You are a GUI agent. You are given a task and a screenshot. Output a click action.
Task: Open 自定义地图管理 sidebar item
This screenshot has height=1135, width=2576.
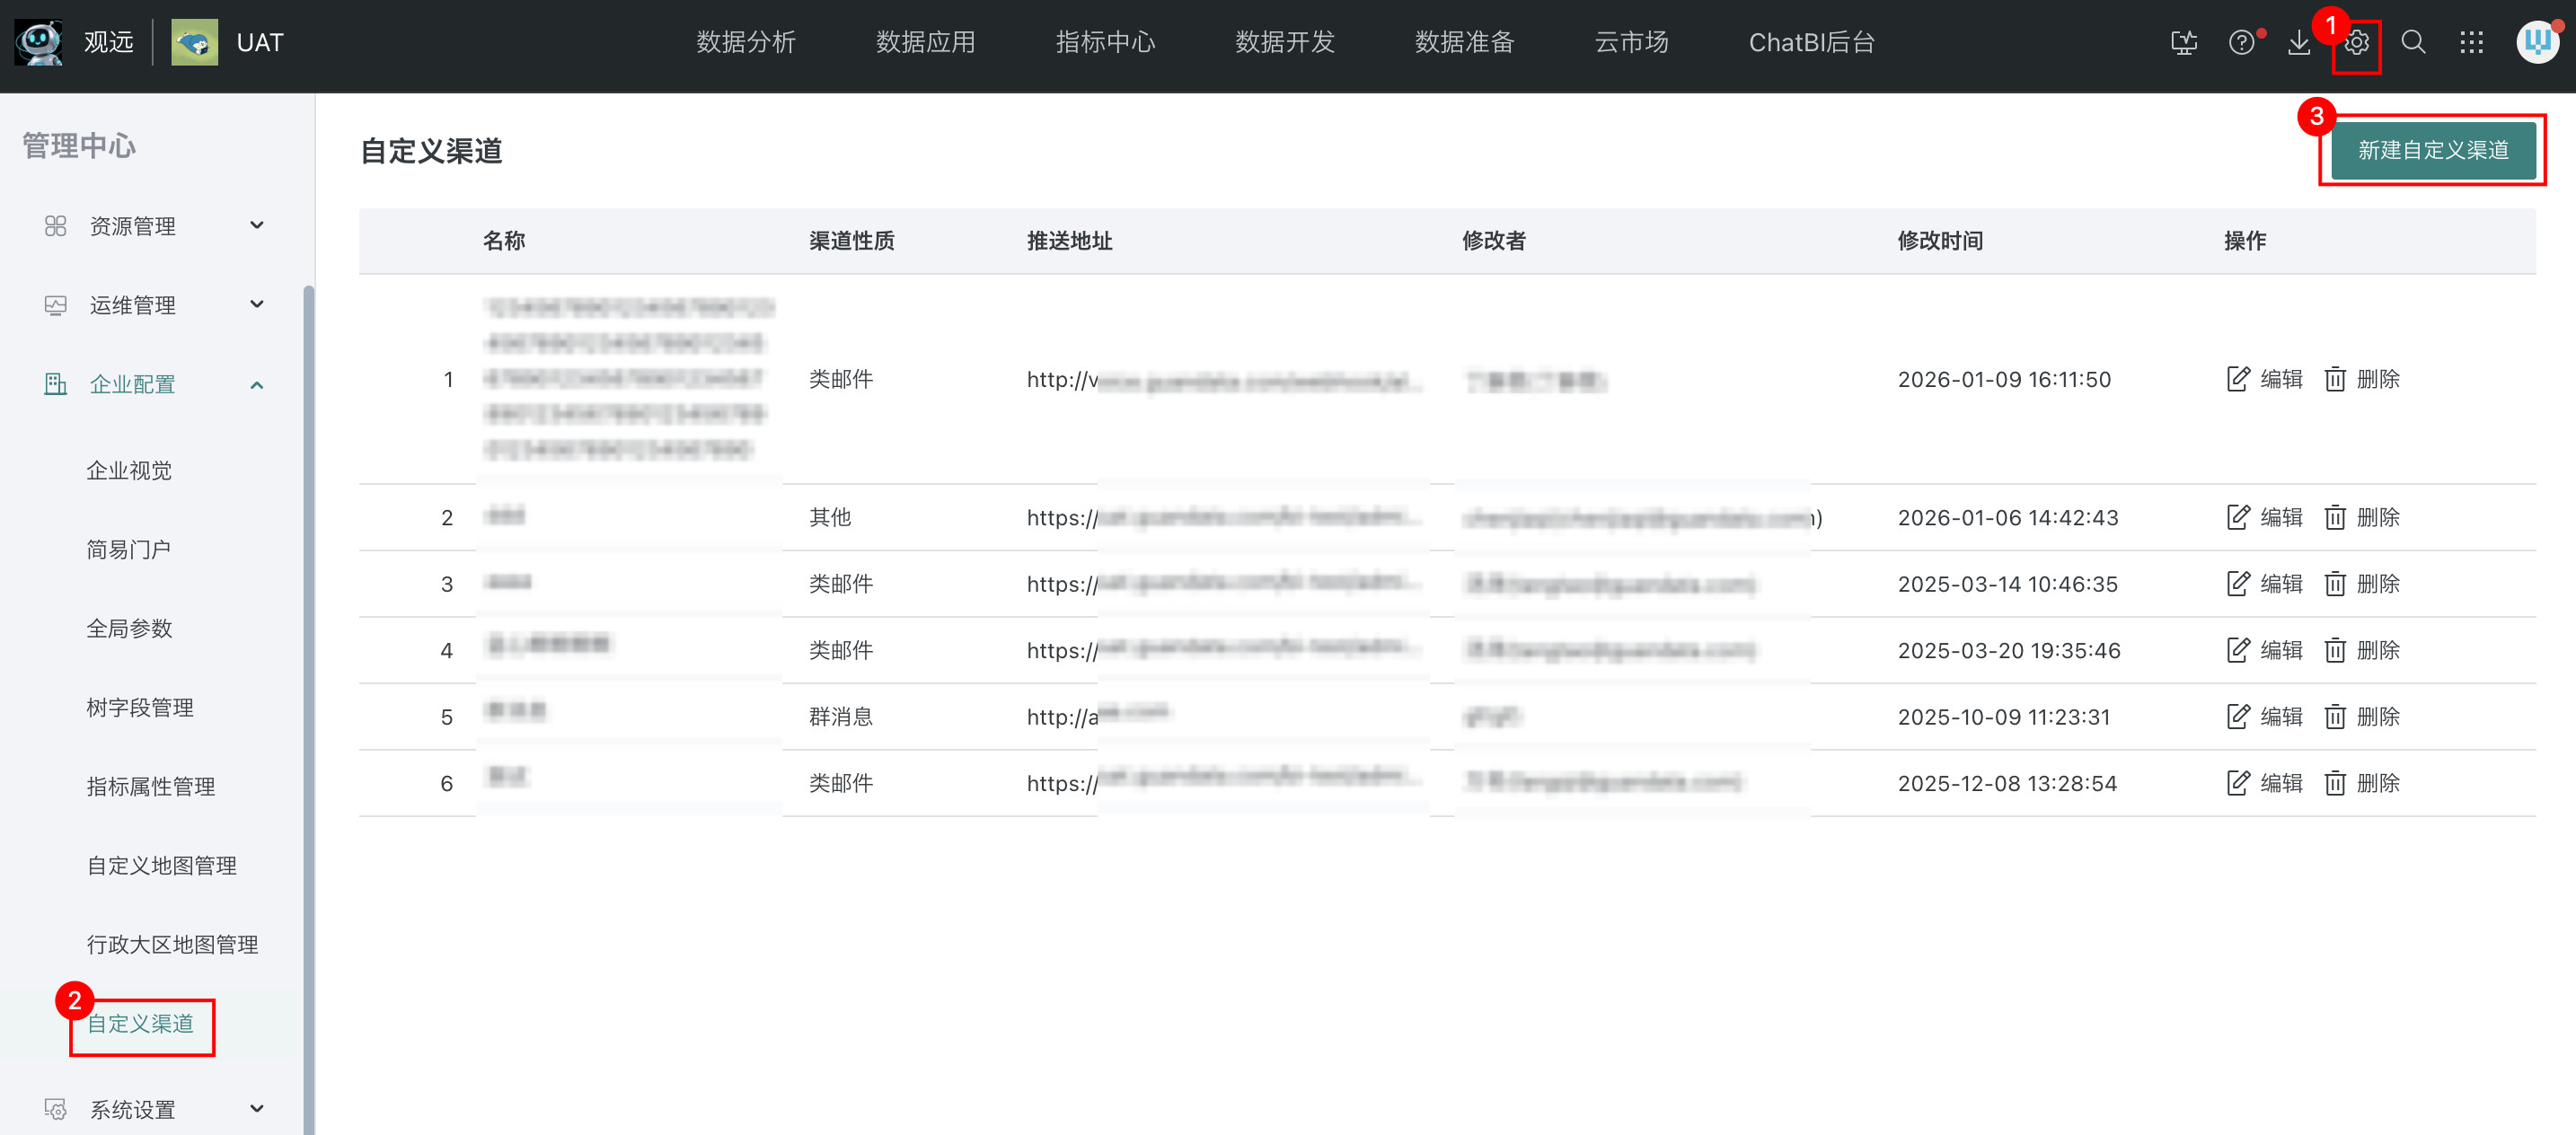(161, 866)
